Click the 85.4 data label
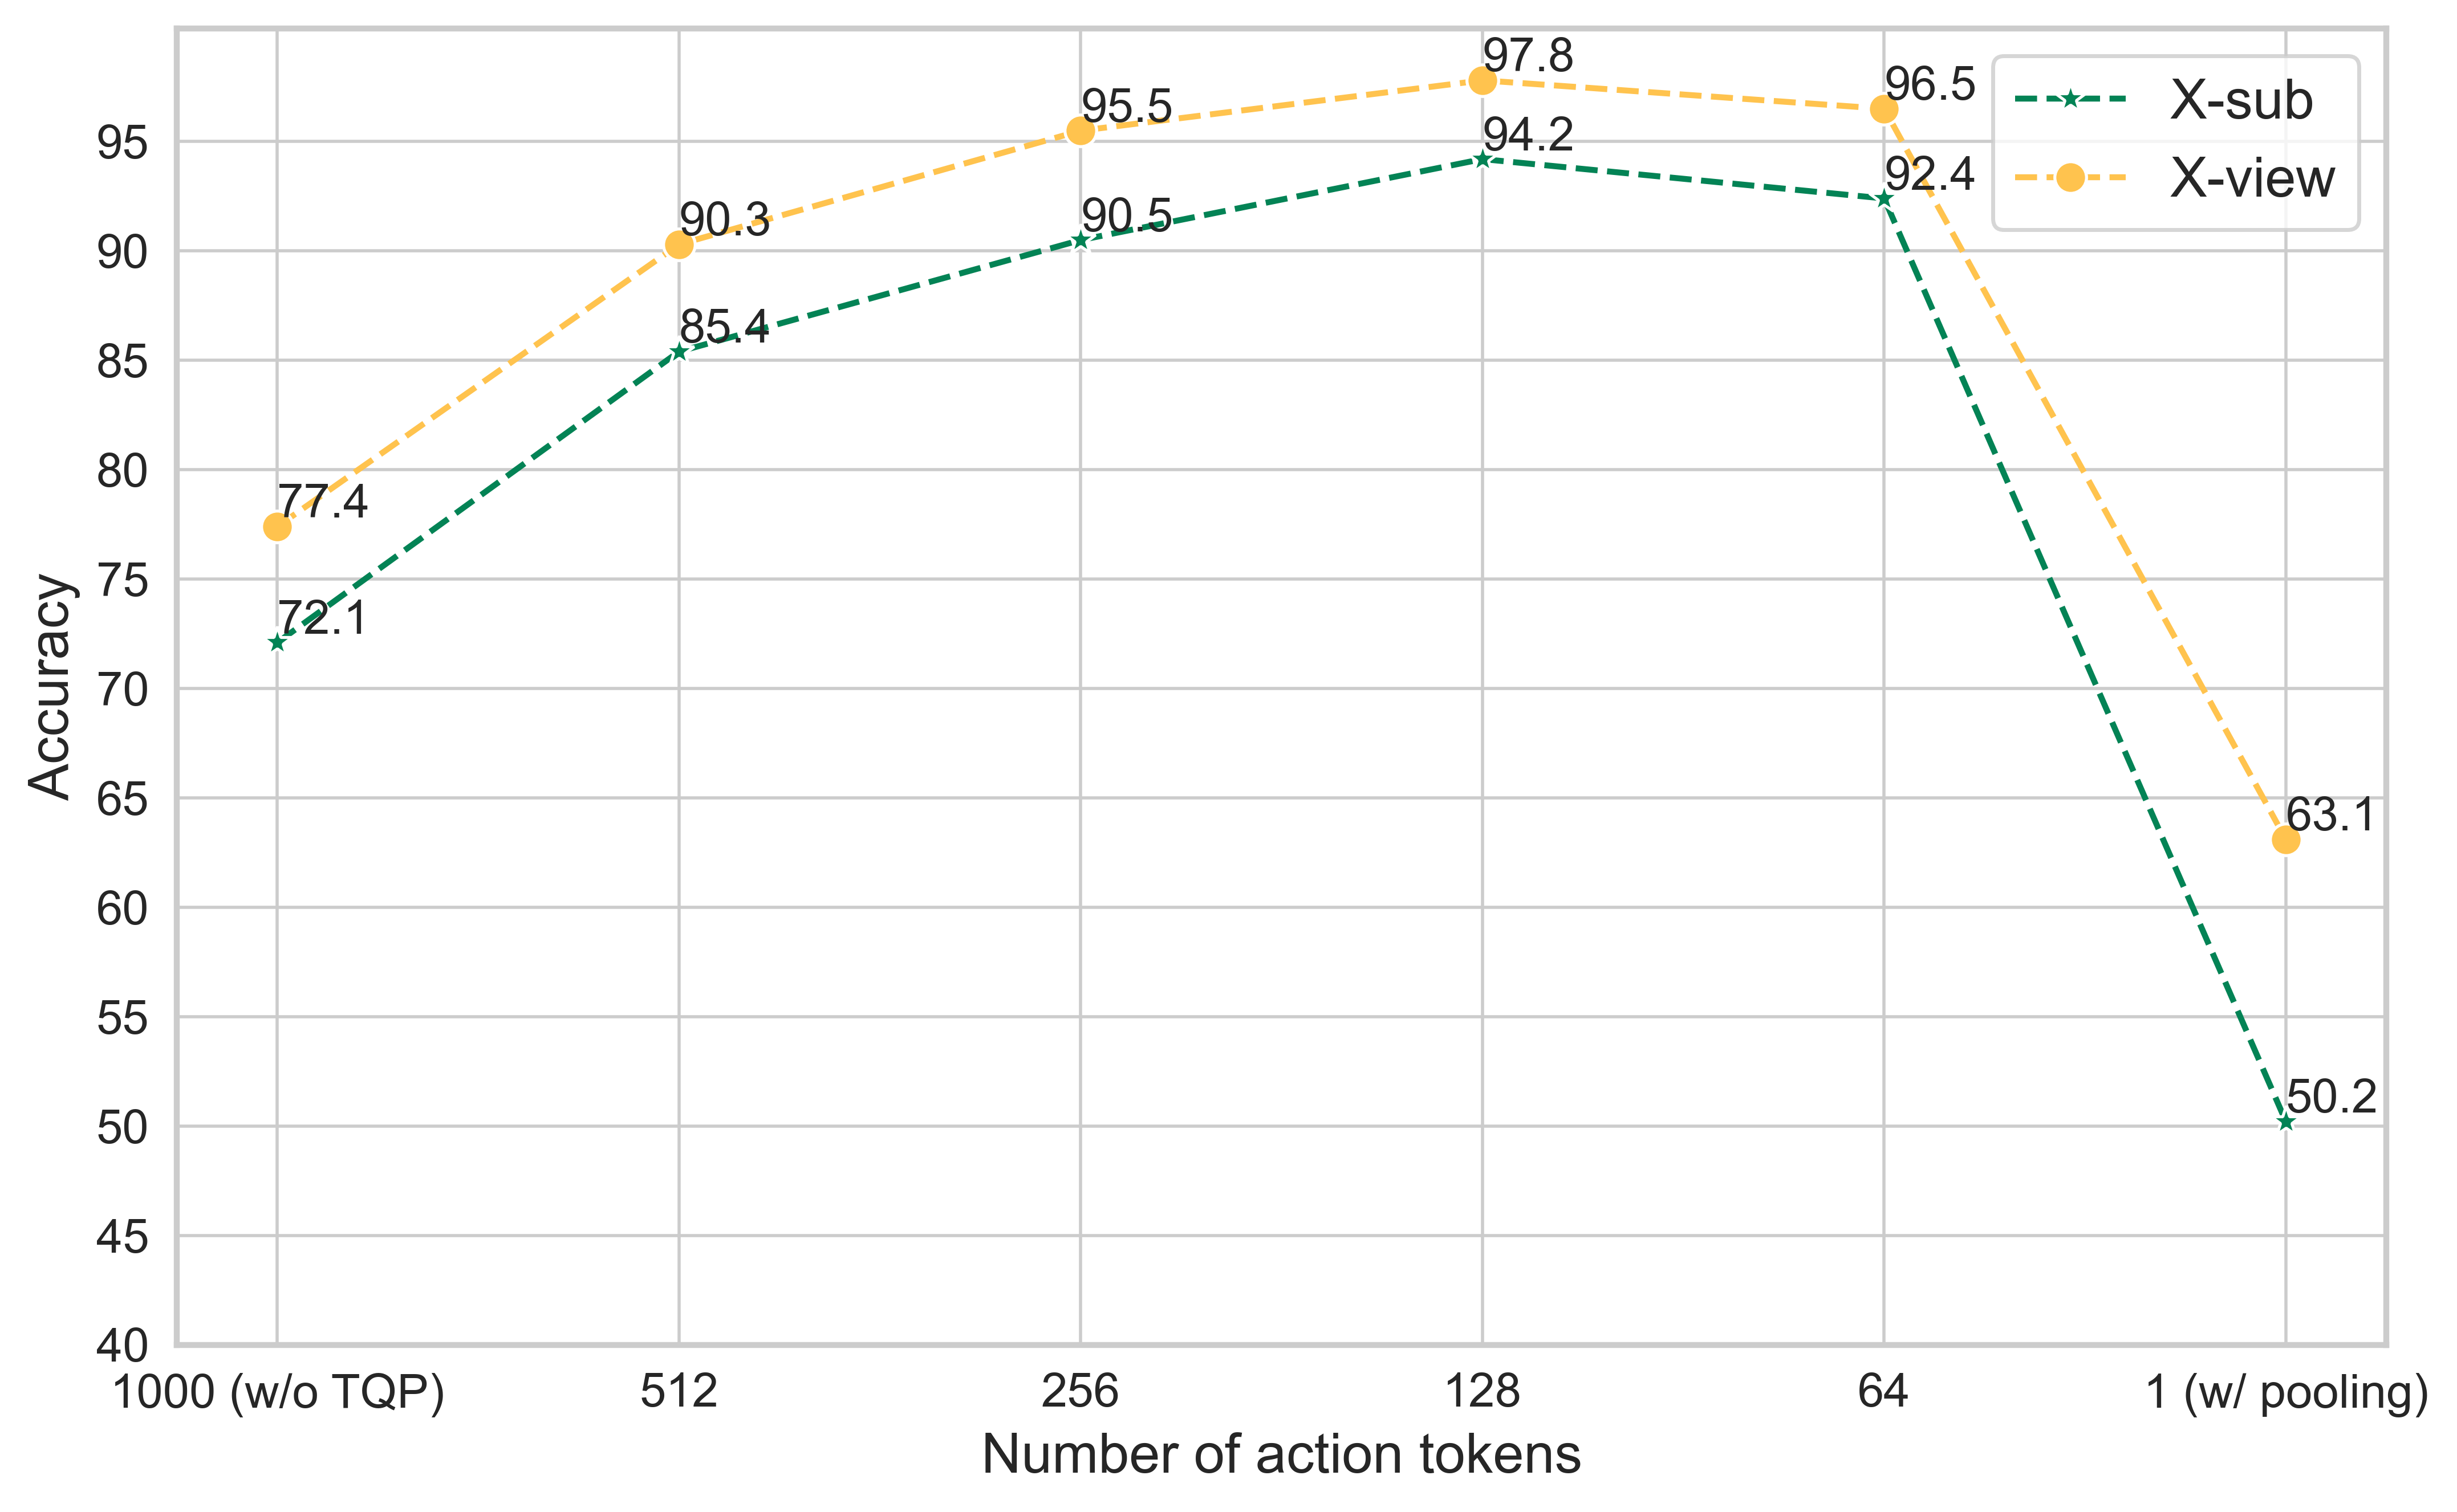The width and height of the screenshot is (2457, 1512). (724, 326)
